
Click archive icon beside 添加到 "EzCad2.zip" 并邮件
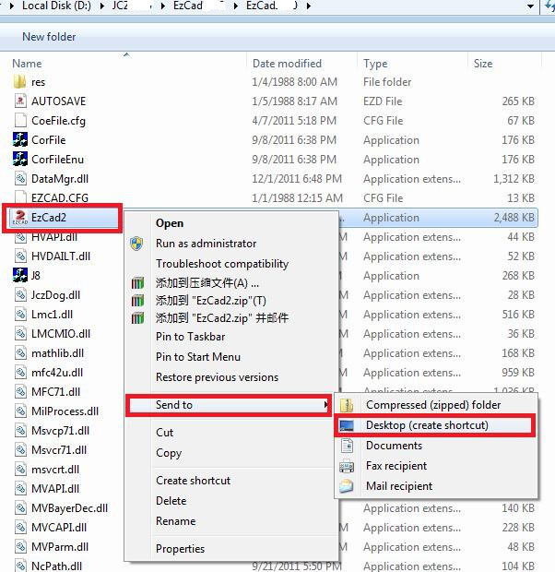click(137, 318)
